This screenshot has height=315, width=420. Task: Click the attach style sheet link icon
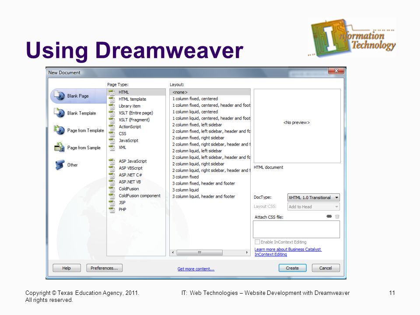329,216
